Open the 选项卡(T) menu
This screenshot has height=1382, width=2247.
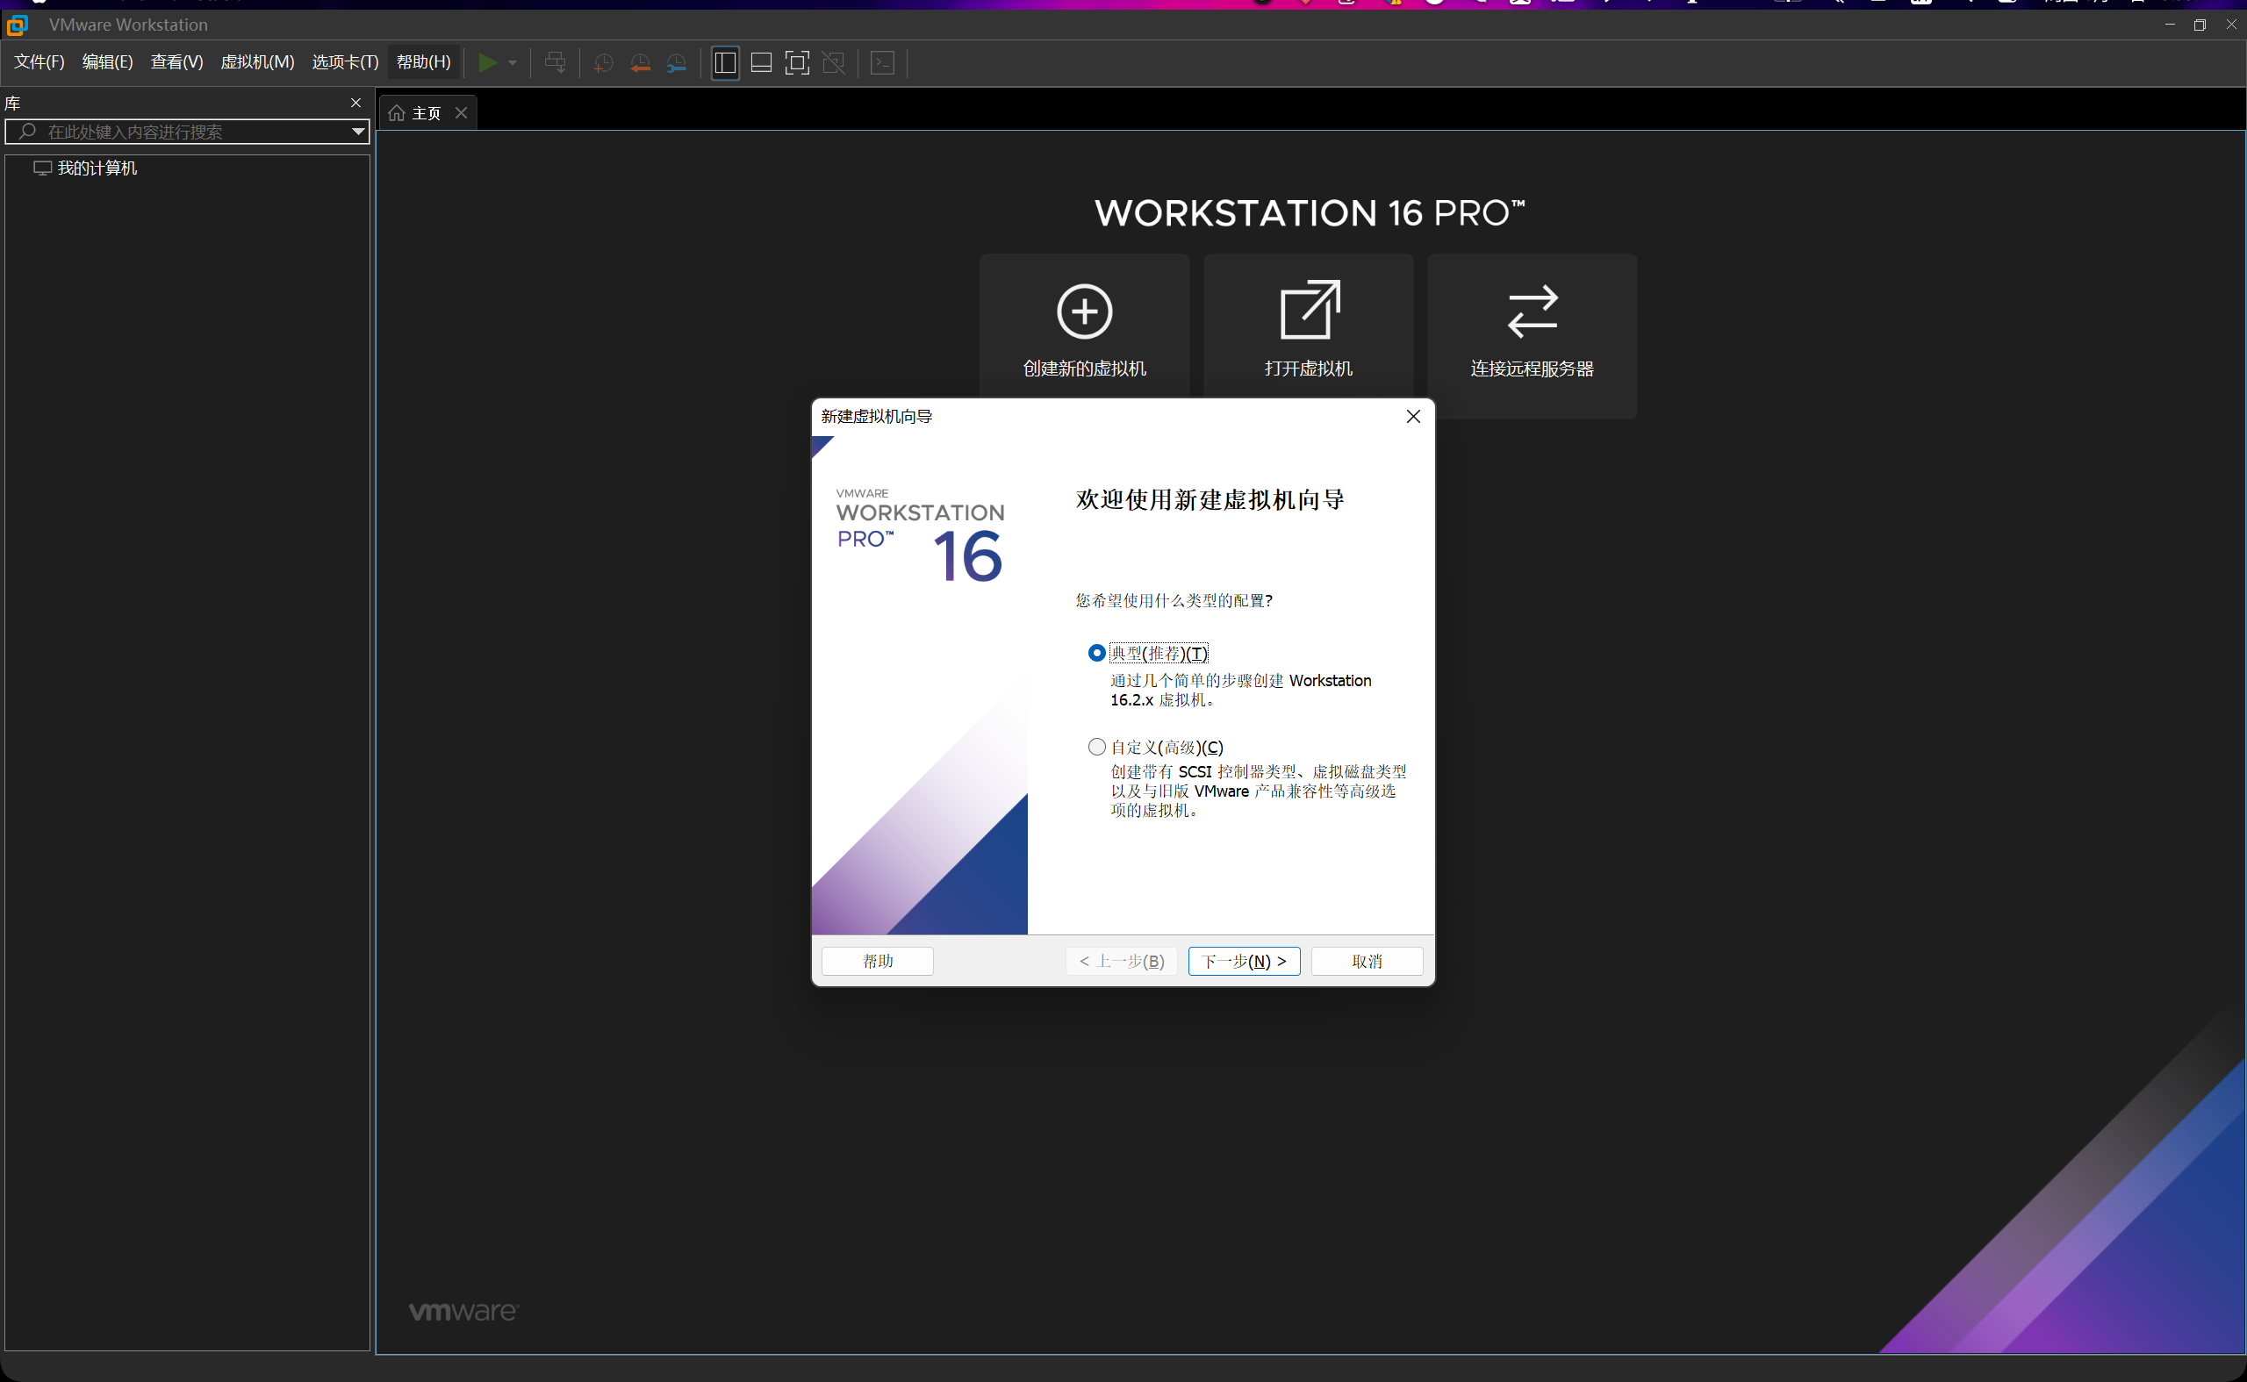tap(345, 61)
